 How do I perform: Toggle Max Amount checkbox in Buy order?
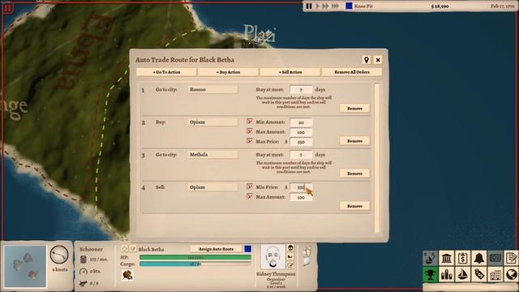tap(250, 131)
